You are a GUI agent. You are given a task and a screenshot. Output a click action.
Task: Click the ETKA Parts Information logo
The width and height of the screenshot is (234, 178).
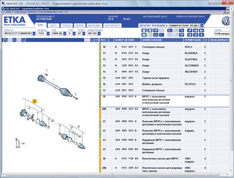tap(14, 21)
